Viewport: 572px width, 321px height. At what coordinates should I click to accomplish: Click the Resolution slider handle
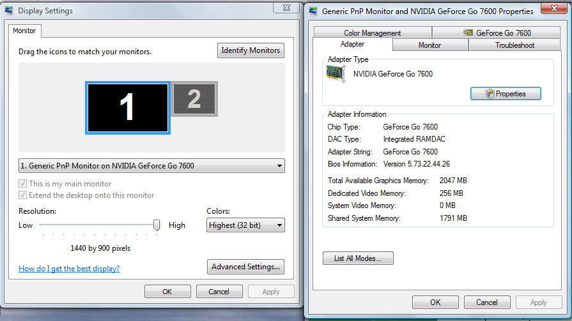coord(157,225)
